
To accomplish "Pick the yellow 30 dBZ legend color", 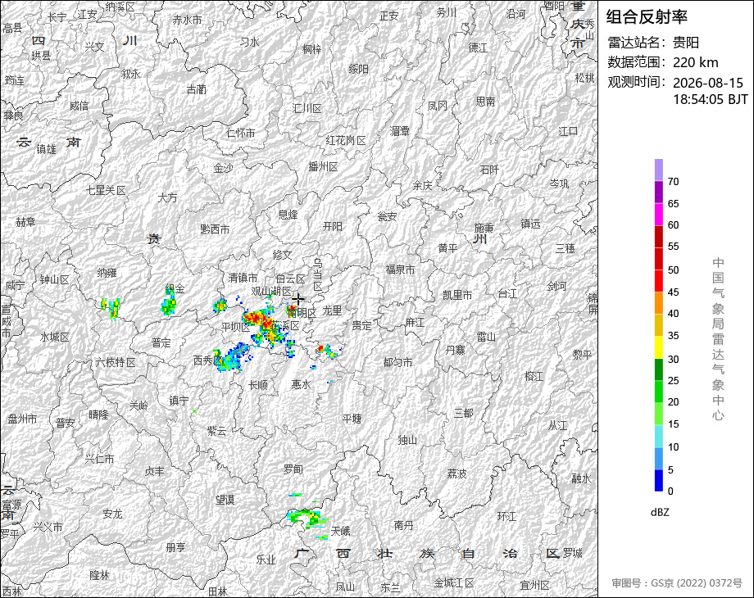I will point(659,347).
